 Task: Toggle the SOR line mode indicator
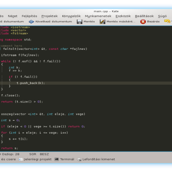33,154
